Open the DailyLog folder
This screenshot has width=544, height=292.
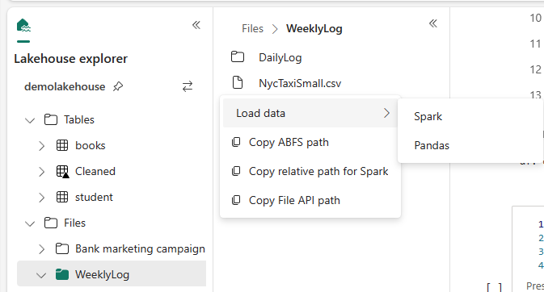pos(280,57)
